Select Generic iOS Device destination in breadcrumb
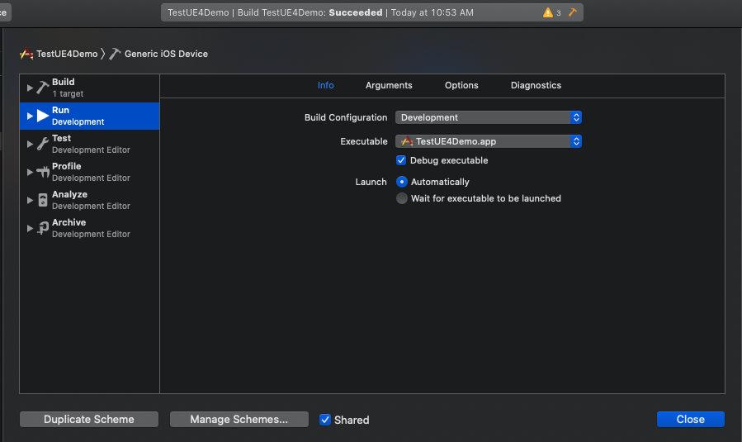The width and height of the screenshot is (742, 442). tap(165, 54)
